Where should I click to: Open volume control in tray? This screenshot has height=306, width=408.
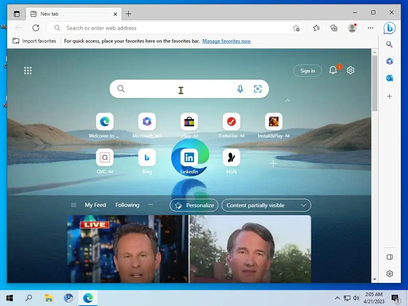[356, 298]
